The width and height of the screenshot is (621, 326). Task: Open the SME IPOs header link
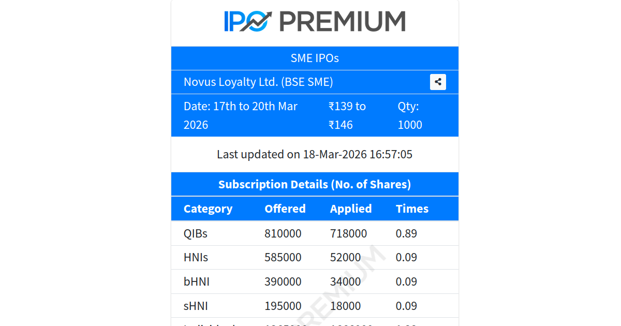pyautogui.click(x=315, y=58)
